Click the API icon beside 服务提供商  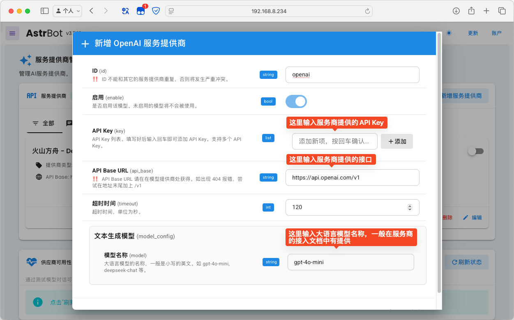pos(32,96)
